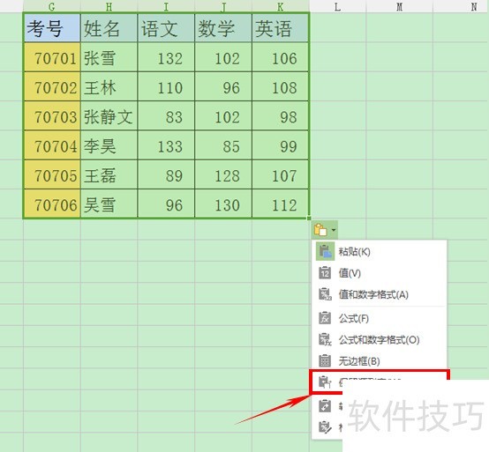Select 李昊's 英语 score 99
489x452 pixels.
pyautogui.click(x=280, y=145)
